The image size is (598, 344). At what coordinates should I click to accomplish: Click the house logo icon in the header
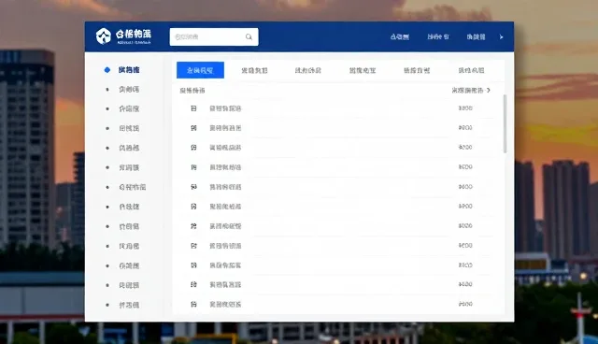pyautogui.click(x=104, y=36)
